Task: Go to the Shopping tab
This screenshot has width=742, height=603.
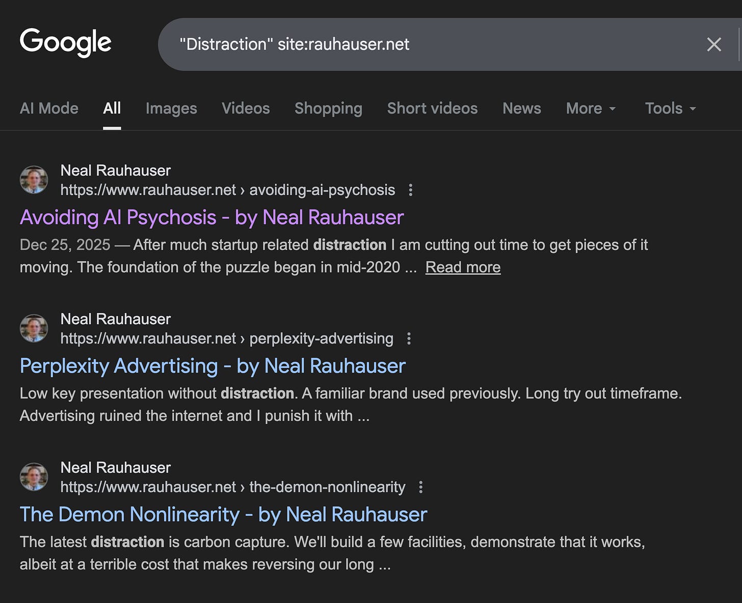Action: click(x=328, y=108)
